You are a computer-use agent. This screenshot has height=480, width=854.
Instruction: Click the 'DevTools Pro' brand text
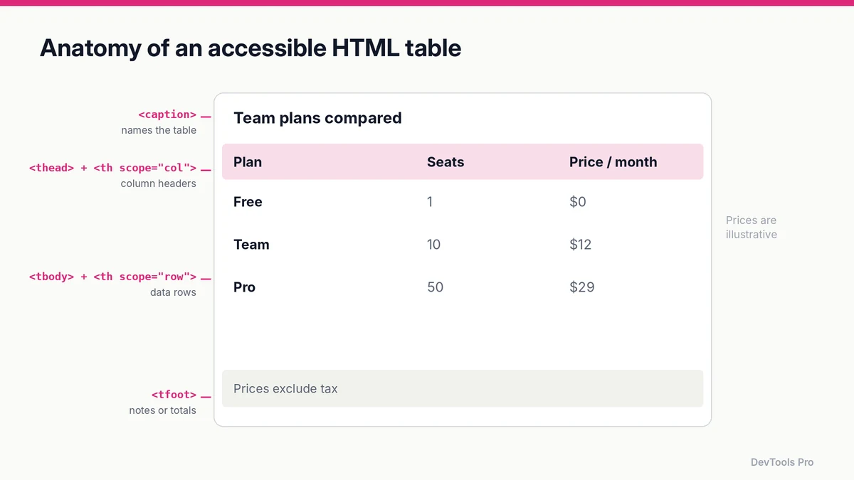[782, 462]
